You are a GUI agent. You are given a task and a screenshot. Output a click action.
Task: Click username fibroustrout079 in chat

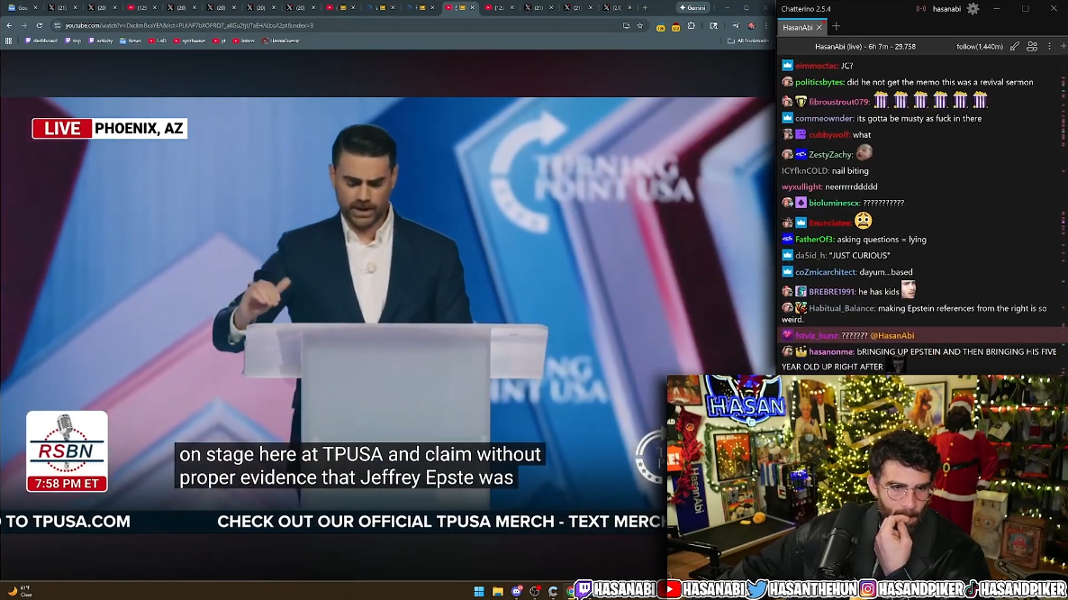click(x=839, y=102)
